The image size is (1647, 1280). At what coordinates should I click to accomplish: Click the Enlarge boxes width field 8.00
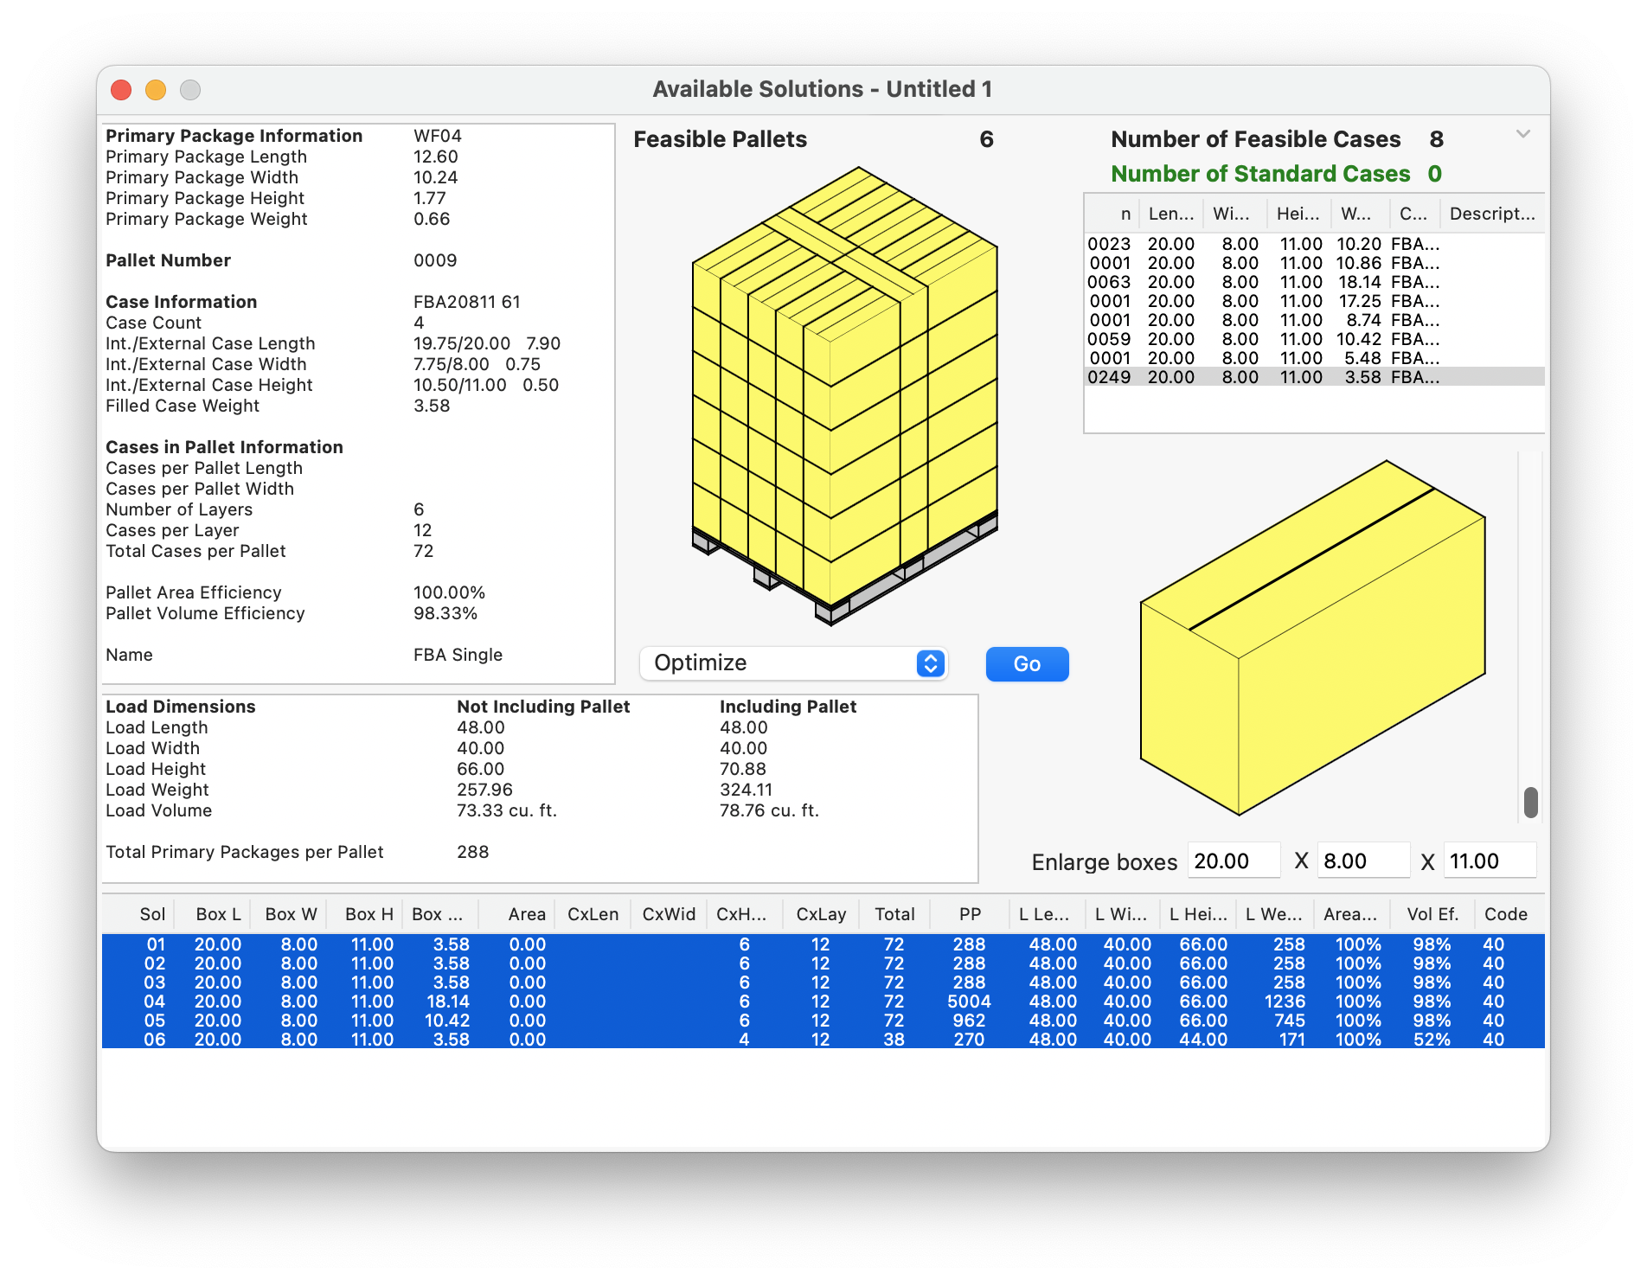[1362, 861]
